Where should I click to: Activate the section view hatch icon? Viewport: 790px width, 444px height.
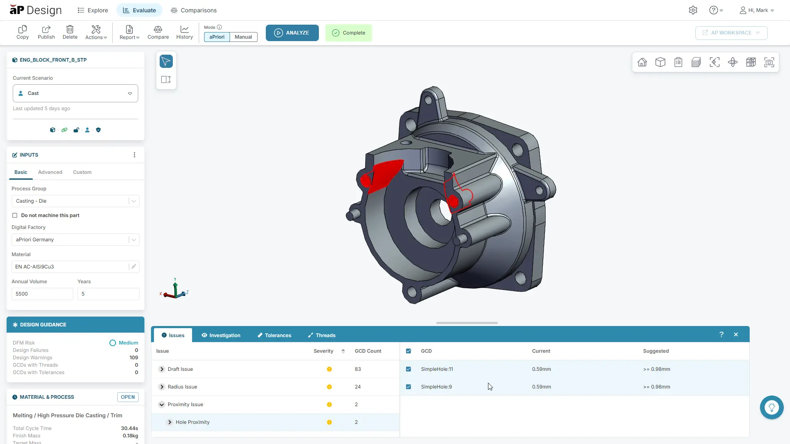(x=696, y=62)
